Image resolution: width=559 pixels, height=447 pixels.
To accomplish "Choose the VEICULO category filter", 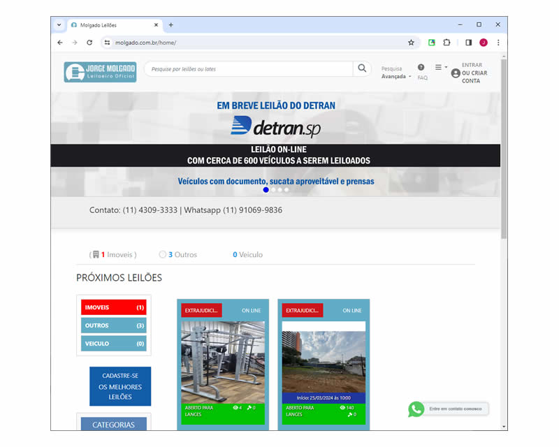I will point(113,344).
